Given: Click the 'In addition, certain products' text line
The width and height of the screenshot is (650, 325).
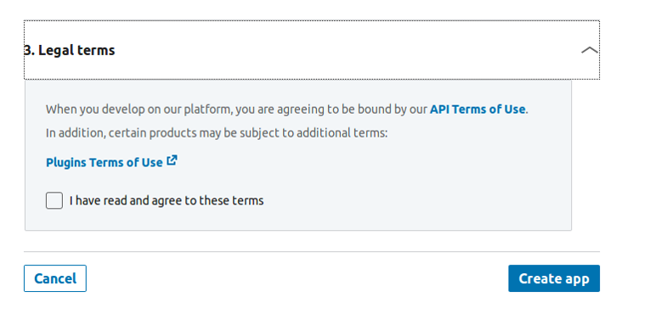Looking at the screenshot, I should 217,133.
